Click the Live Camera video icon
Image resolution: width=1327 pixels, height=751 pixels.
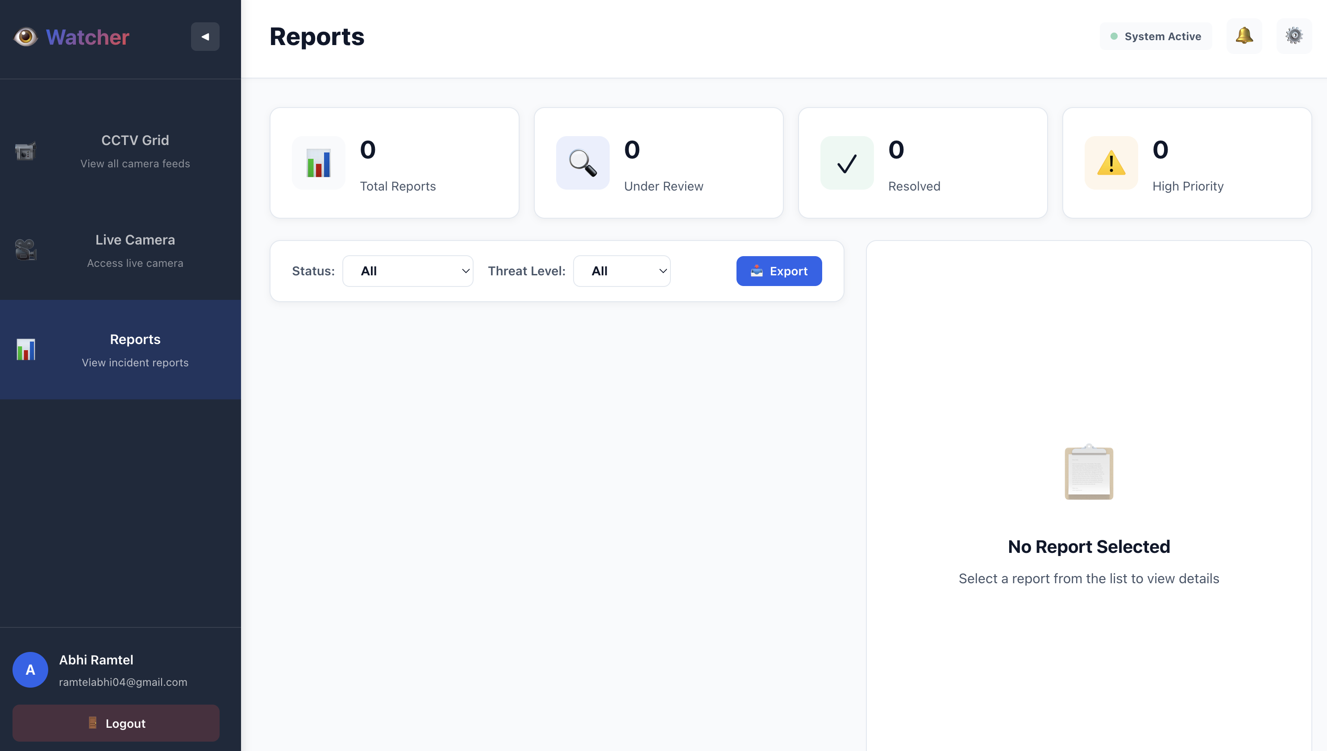tap(25, 250)
